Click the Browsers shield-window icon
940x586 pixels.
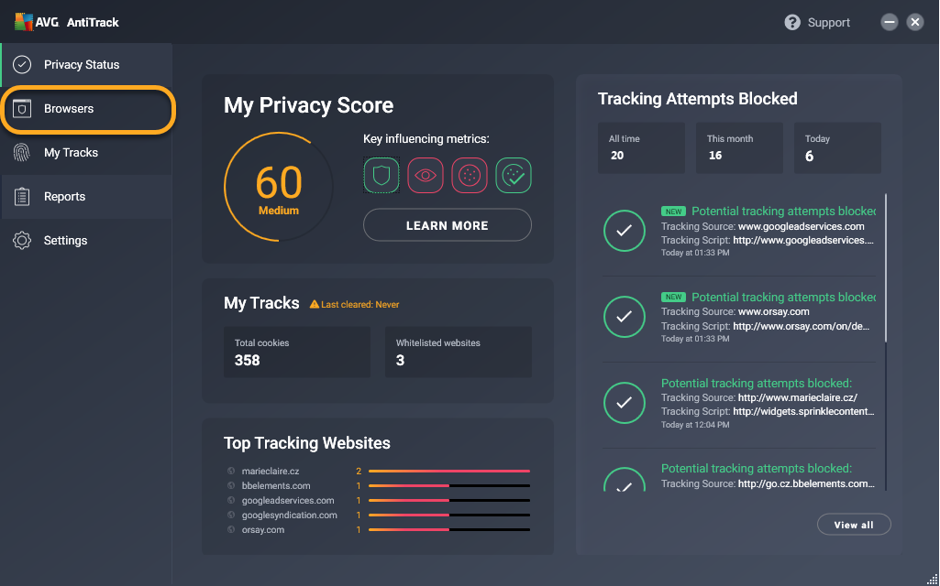point(22,109)
